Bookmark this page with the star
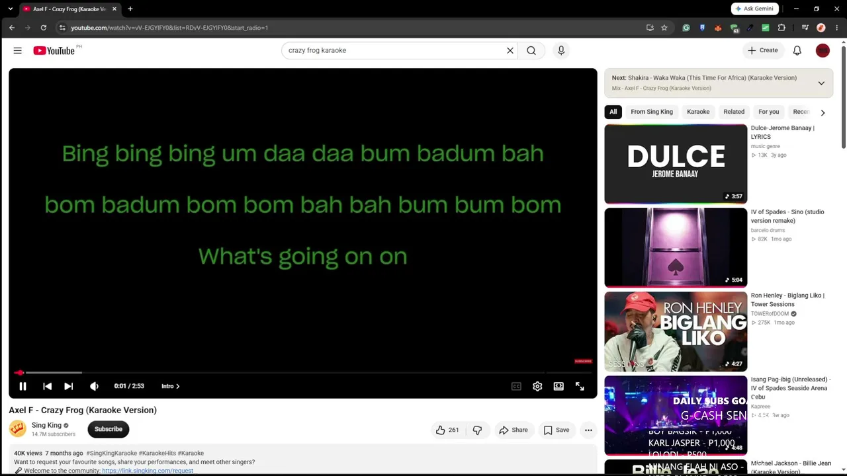Image resolution: width=847 pixels, height=476 pixels. pos(664,28)
